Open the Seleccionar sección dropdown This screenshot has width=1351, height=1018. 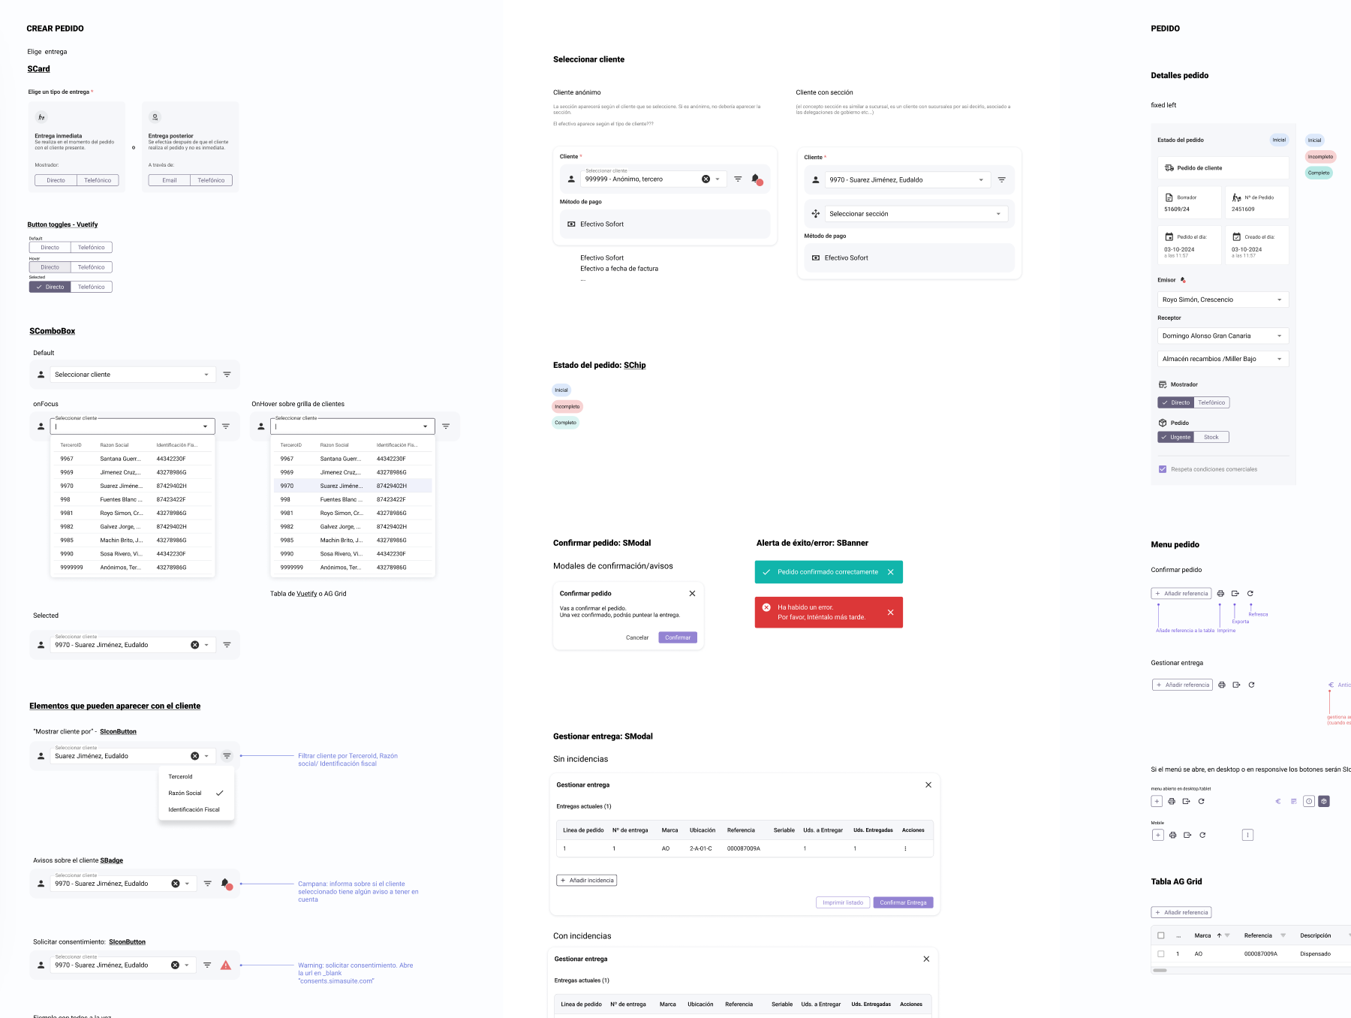click(x=912, y=213)
